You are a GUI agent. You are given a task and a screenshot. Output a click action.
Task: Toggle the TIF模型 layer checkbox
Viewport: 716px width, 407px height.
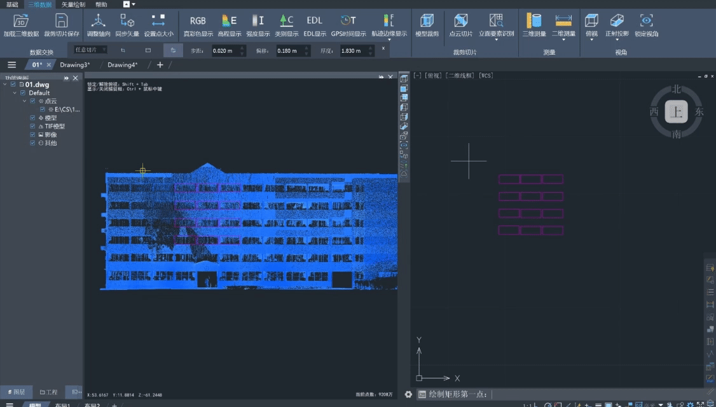pyautogui.click(x=33, y=127)
